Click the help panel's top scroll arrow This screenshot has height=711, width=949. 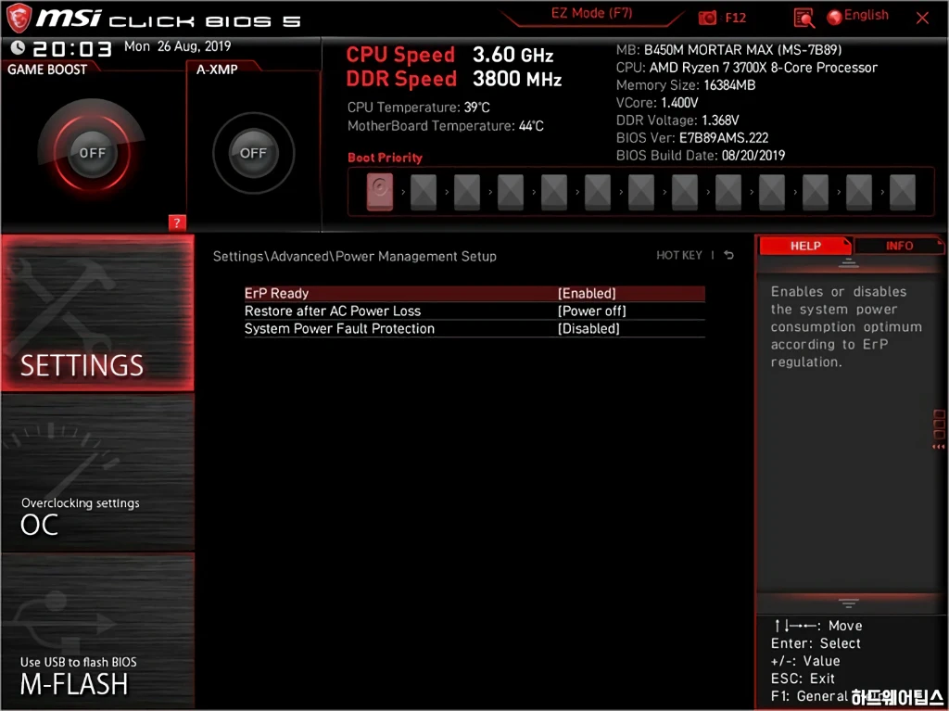click(x=848, y=263)
